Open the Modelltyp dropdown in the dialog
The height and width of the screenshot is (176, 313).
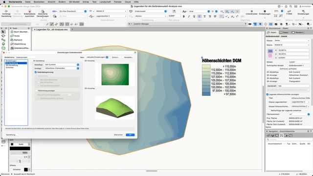62,65
